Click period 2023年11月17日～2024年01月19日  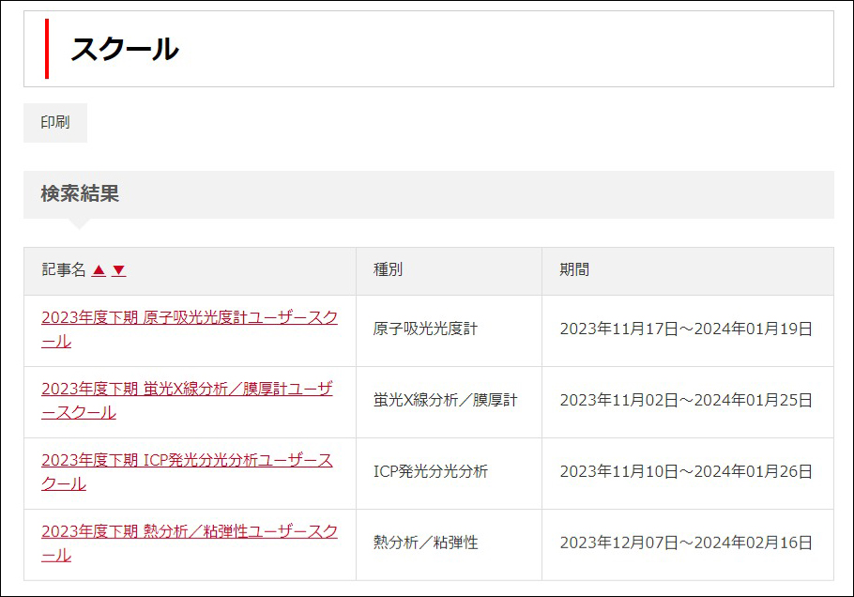point(686,329)
